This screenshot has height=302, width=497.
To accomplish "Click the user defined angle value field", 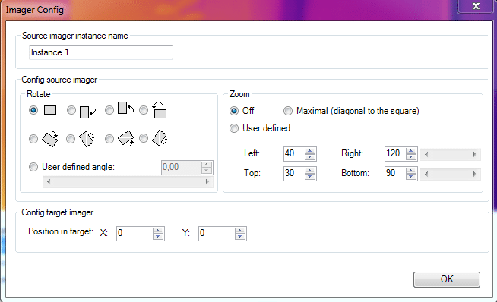I will click(x=182, y=168).
